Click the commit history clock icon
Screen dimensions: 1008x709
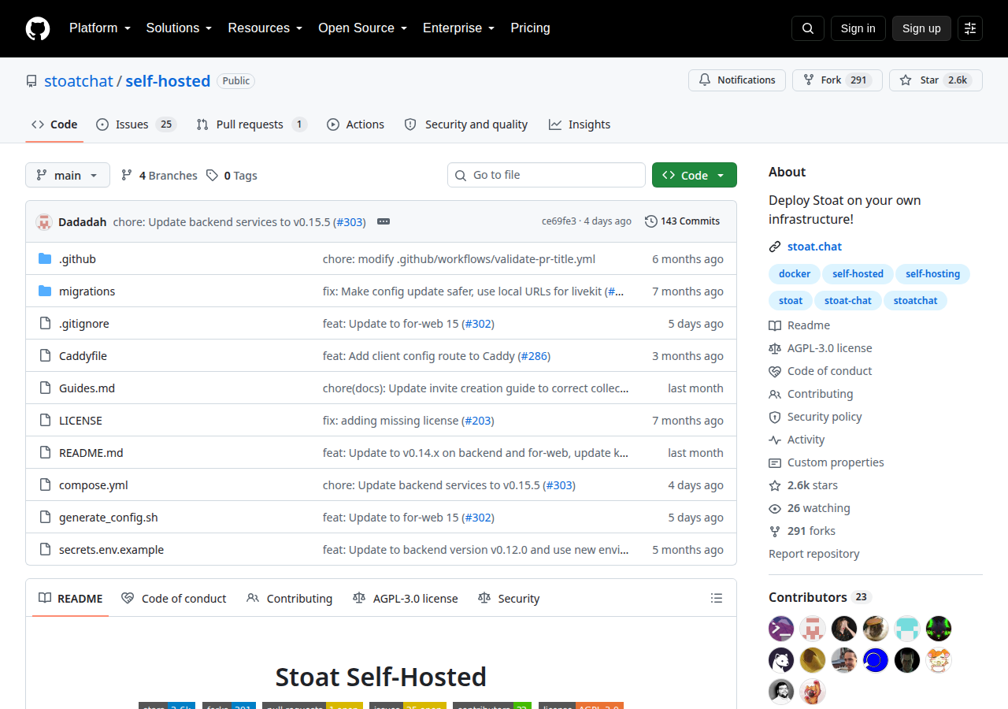coord(651,221)
